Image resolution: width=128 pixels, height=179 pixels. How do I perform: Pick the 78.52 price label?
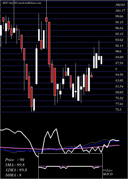point(119,98)
